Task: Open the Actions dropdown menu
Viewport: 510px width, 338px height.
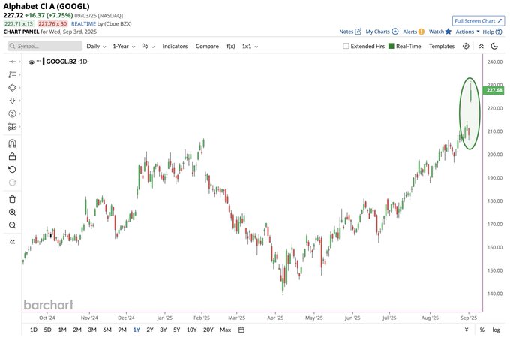Action: coord(467,32)
